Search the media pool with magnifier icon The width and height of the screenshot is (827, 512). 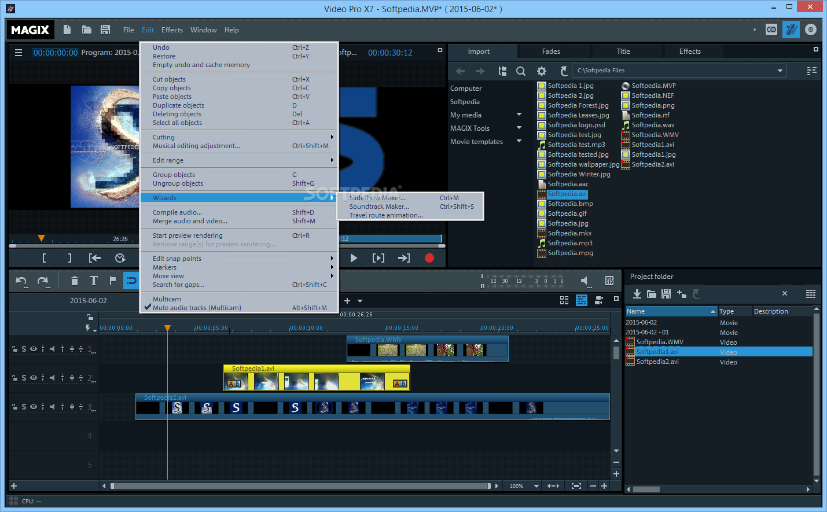521,71
